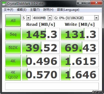Click the 4K QD32 read result 0.570
The height and width of the screenshot is (94, 104).
(41, 74)
